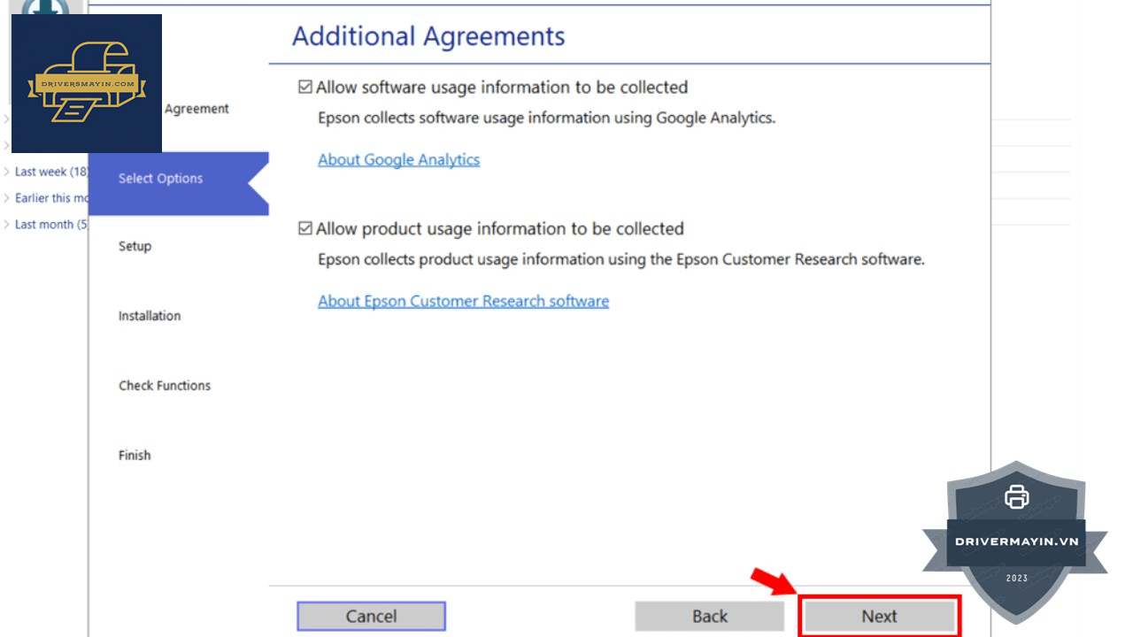
Task: Open About Epson Customer Research software link
Action: point(464,302)
